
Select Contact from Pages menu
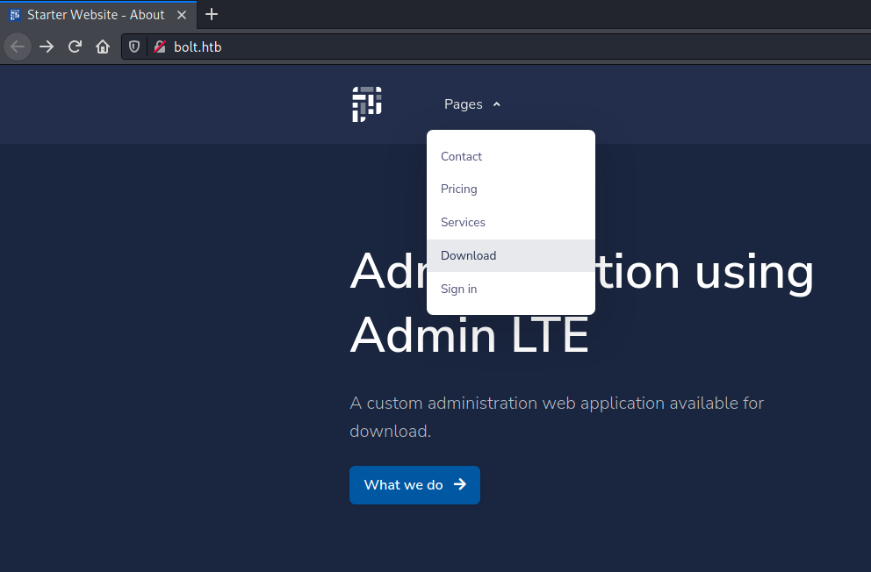coord(510,156)
